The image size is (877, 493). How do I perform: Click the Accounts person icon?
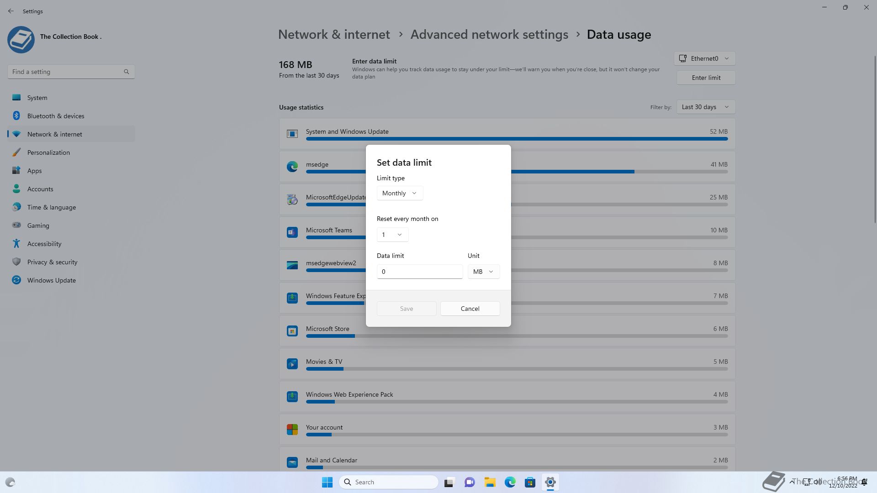16,189
